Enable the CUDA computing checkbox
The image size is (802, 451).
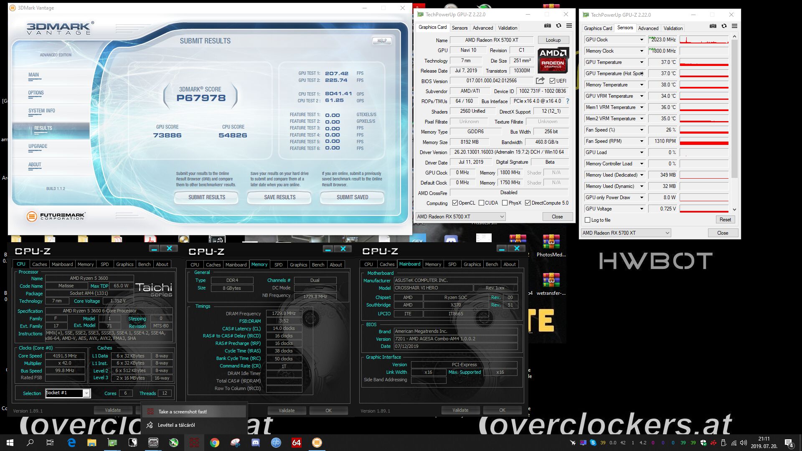[482, 203]
